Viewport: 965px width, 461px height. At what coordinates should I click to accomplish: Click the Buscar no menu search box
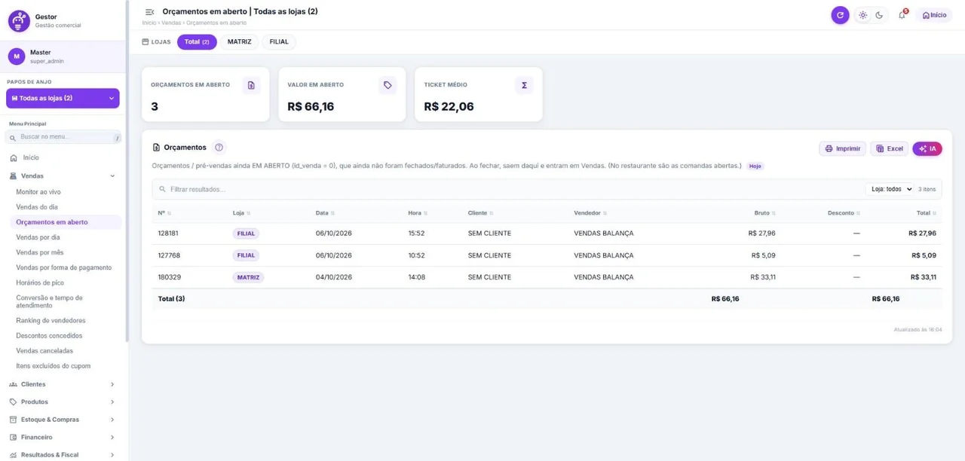click(x=63, y=137)
